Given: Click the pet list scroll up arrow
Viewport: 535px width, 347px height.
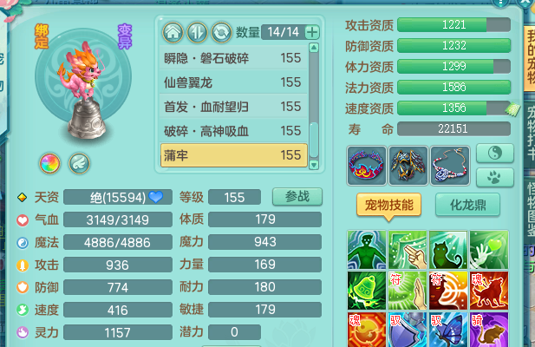Looking at the screenshot, I should pos(314,48).
